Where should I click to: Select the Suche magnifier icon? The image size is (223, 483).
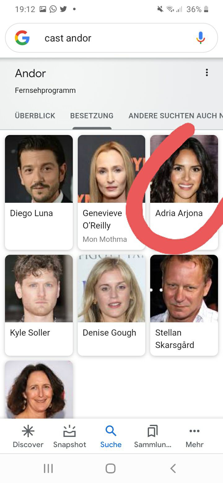111,431
